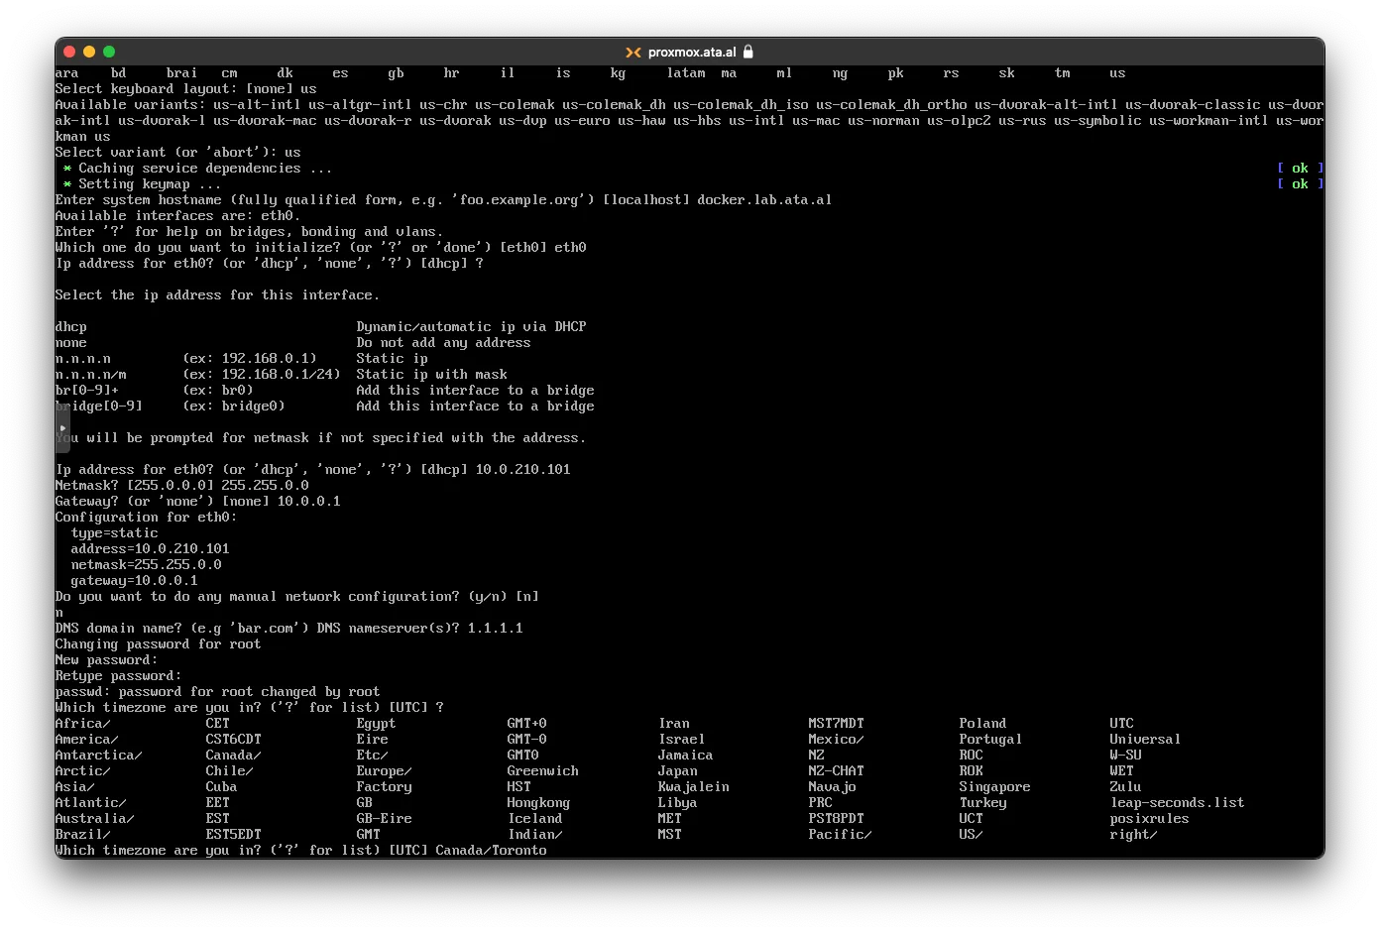This screenshot has width=1380, height=932.
Task: Click the 'netmask=255.255.0.0' config line
Action: [x=147, y=565]
